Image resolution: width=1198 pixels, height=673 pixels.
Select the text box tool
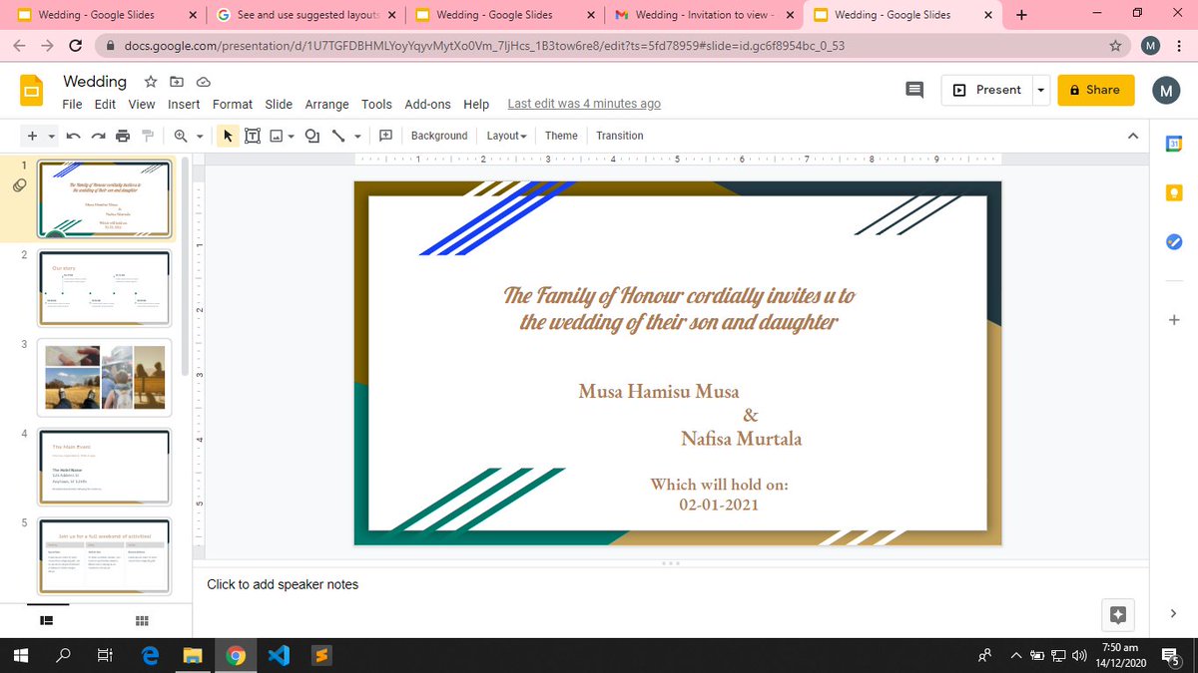[253, 136]
